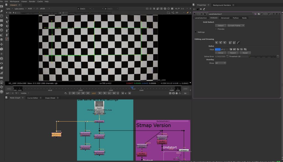Click the center-node circle icon in LensDistortion7 header
Viewport: 283px width, 162px height.
coord(198,14)
